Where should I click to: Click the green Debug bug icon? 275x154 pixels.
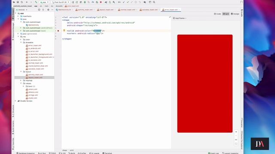pyautogui.click(x=85, y=2)
